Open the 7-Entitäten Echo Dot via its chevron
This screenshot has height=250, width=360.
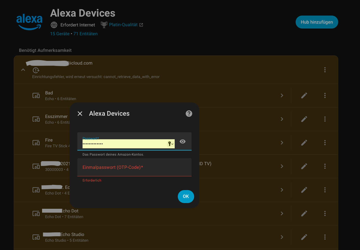point(282,214)
